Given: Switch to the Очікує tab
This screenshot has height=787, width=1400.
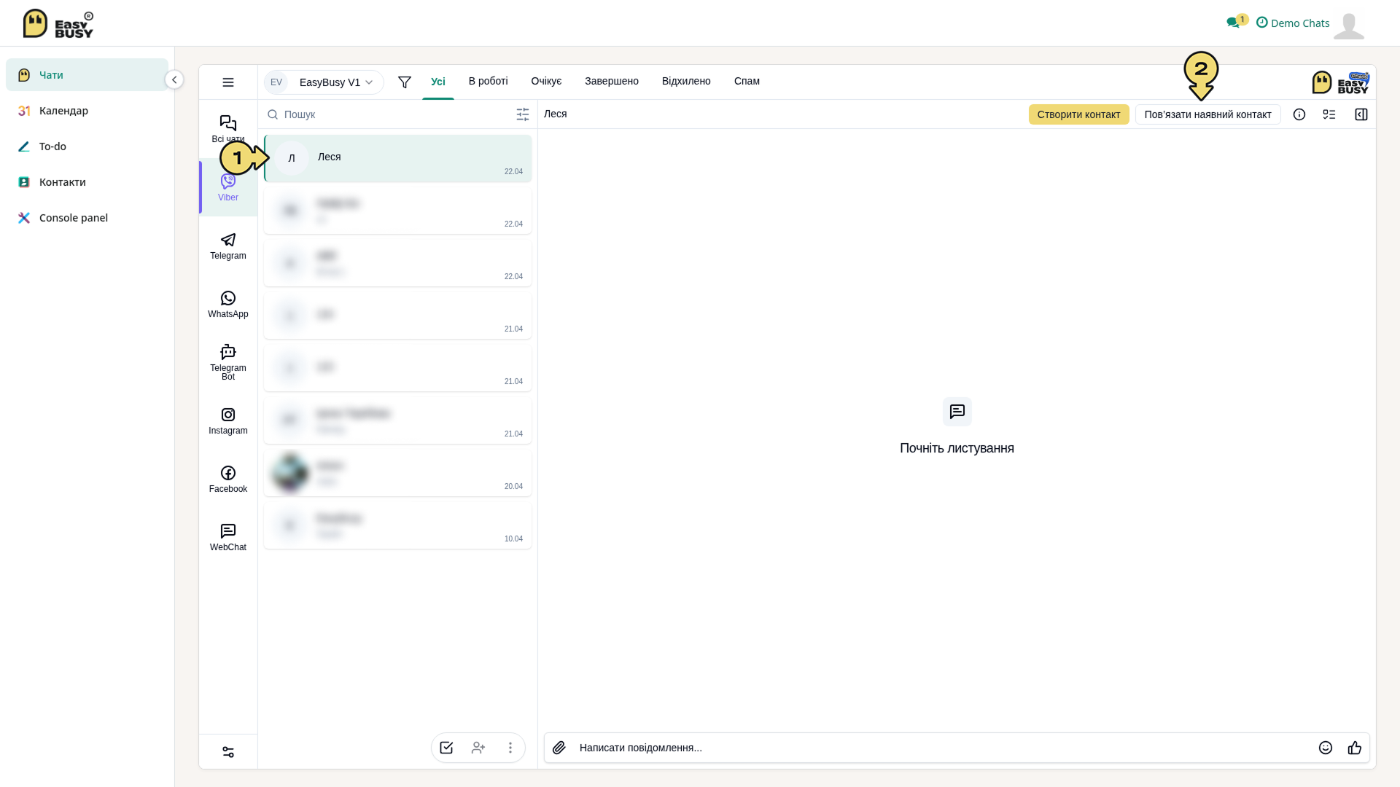Looking at the screenshot, I should coord(547,81).
